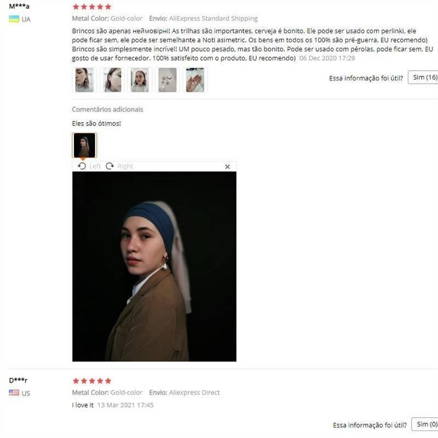Click reviewer name D***r

(18, 380)
